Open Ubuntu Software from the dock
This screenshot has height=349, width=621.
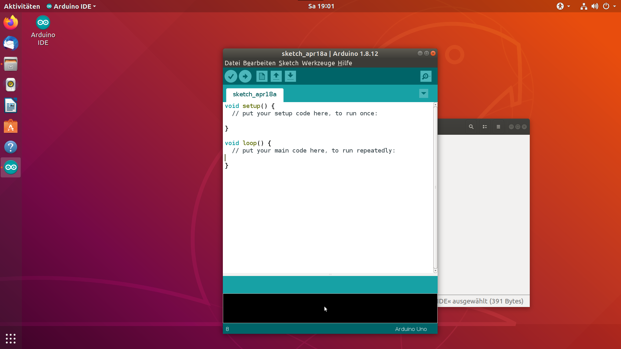[11, 126]
